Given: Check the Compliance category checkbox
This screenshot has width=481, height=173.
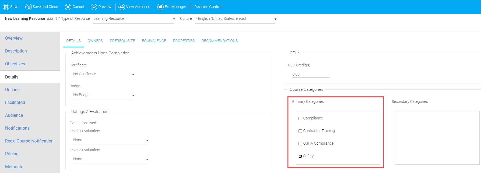Looking at the screenshot, I should 300,118.
